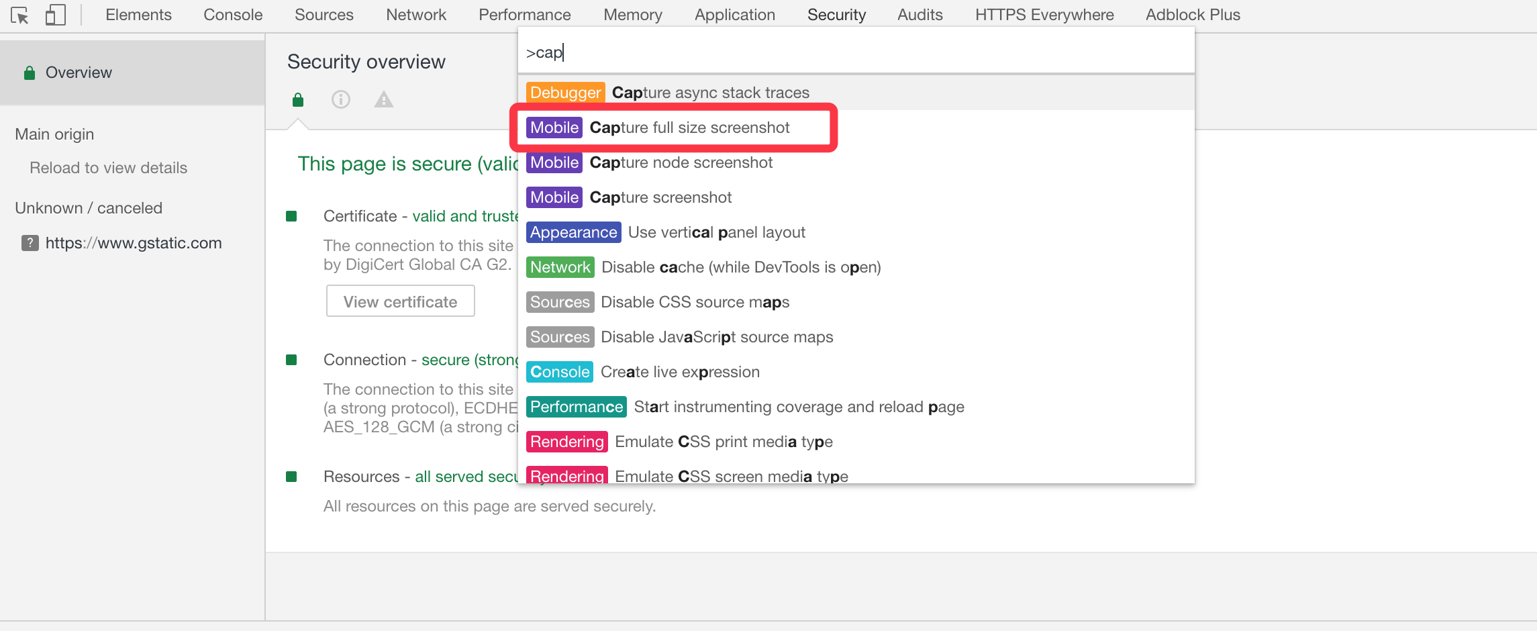Choose Use vertical panel layout
Screen dimensions: 1537x631
click(856, 232)
